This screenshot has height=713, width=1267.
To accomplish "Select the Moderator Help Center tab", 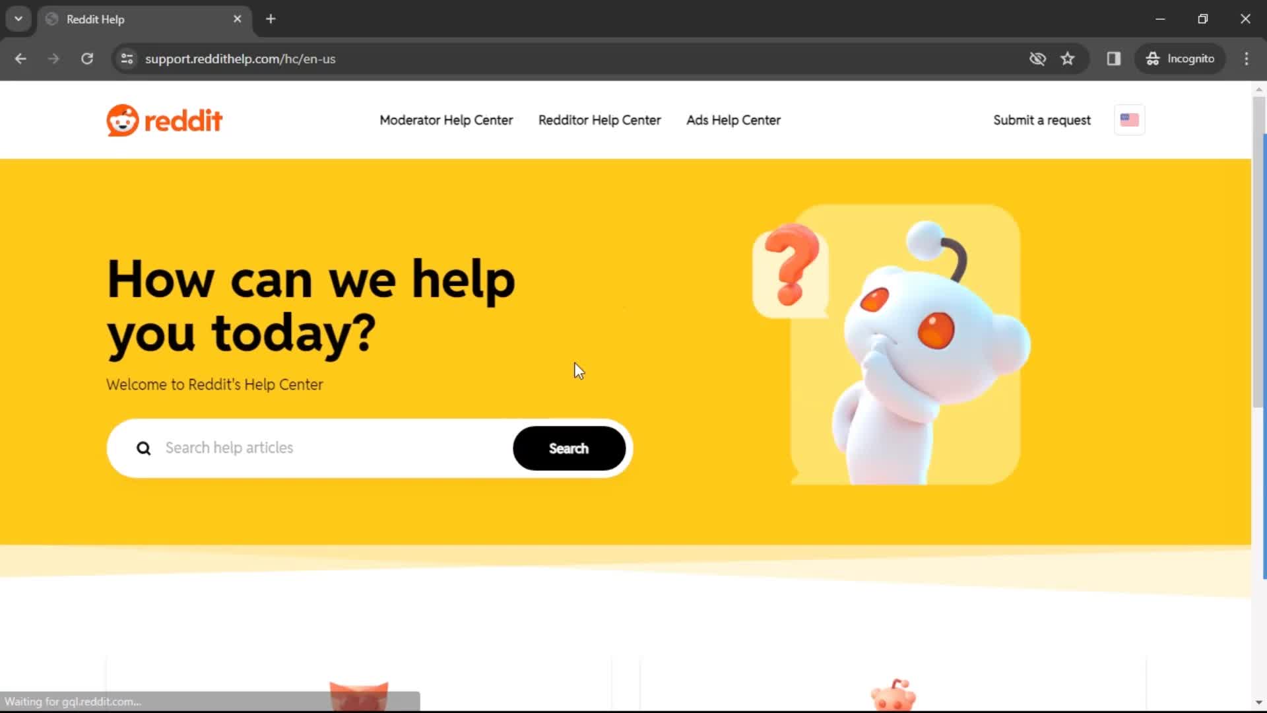I will (x=446, y=120).
